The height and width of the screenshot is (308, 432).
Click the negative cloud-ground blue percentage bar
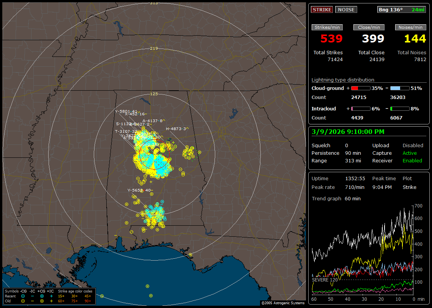(400, 88)
